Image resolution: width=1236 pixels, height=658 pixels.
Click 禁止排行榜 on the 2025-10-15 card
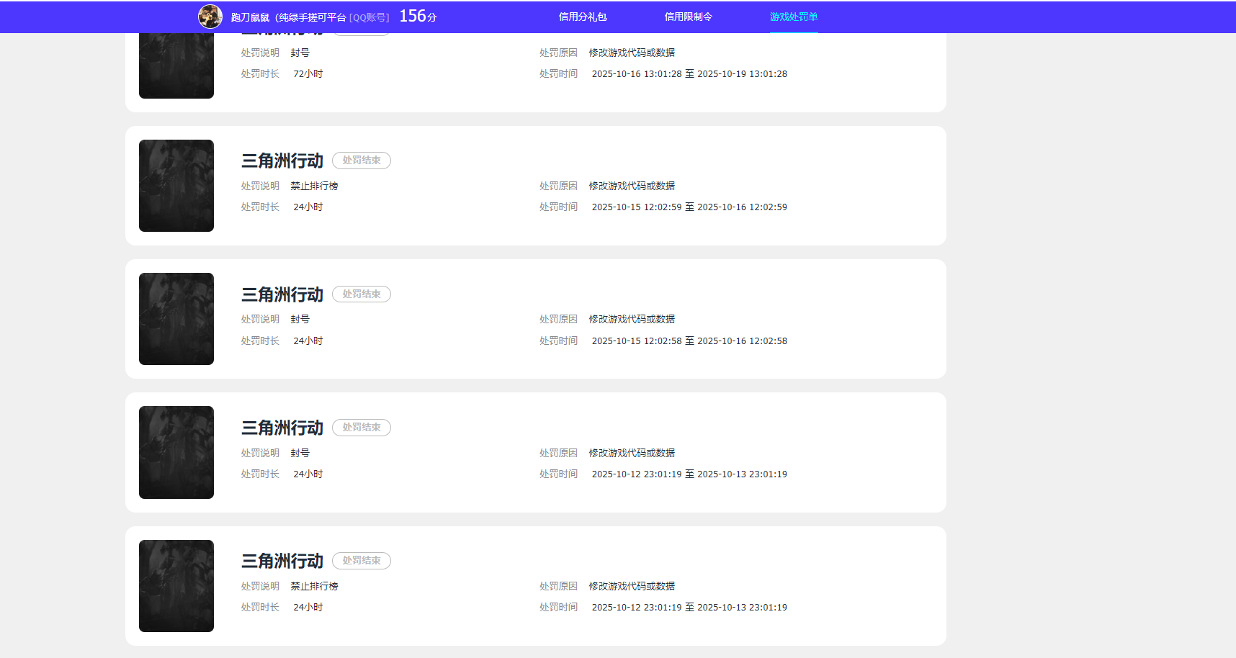[314, 186]
